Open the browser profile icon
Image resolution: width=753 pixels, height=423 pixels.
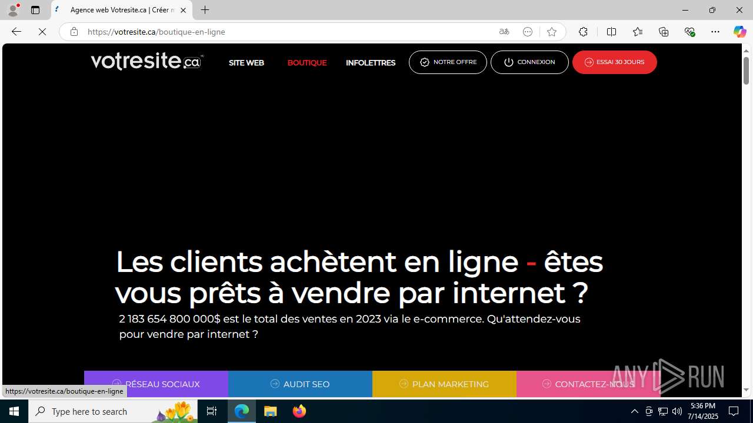13,10
